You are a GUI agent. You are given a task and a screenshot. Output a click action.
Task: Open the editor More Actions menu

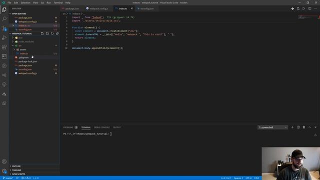point(315,8)
